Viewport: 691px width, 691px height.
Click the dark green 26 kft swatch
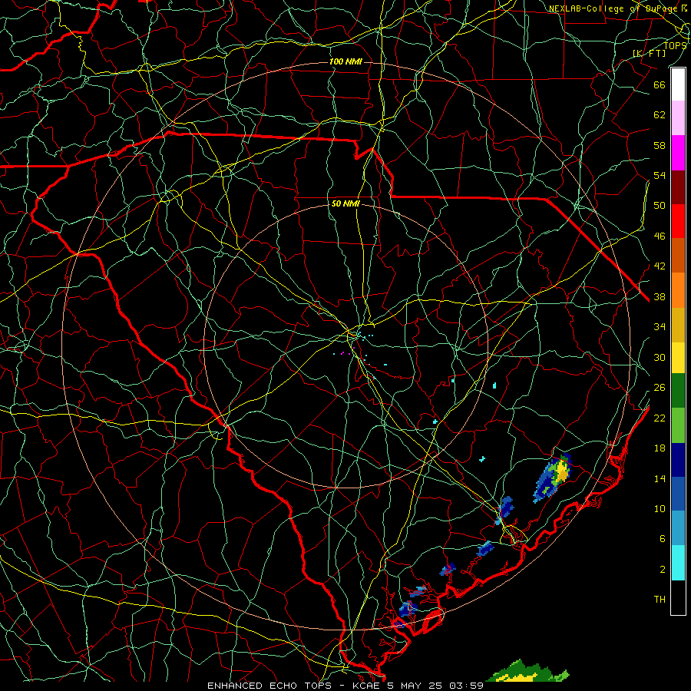678,391
